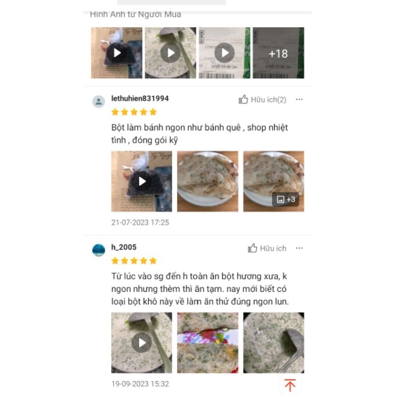
Task: Open three-dot options on h_2005's review
Action: tap(299, 248)
